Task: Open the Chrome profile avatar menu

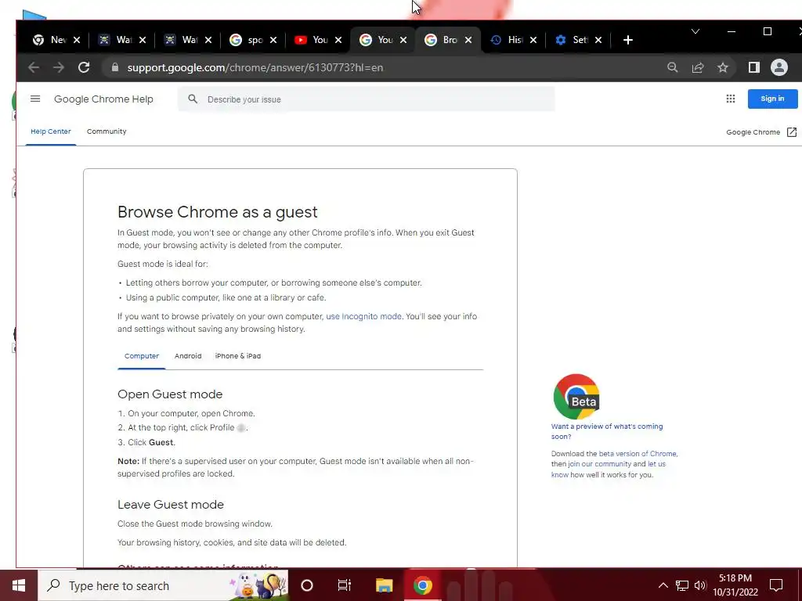Action: pyautogui.click(x=779, y=67)
